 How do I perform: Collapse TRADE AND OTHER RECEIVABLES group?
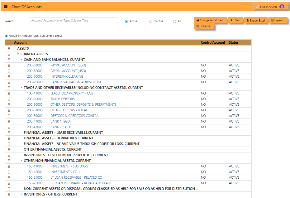21,88
